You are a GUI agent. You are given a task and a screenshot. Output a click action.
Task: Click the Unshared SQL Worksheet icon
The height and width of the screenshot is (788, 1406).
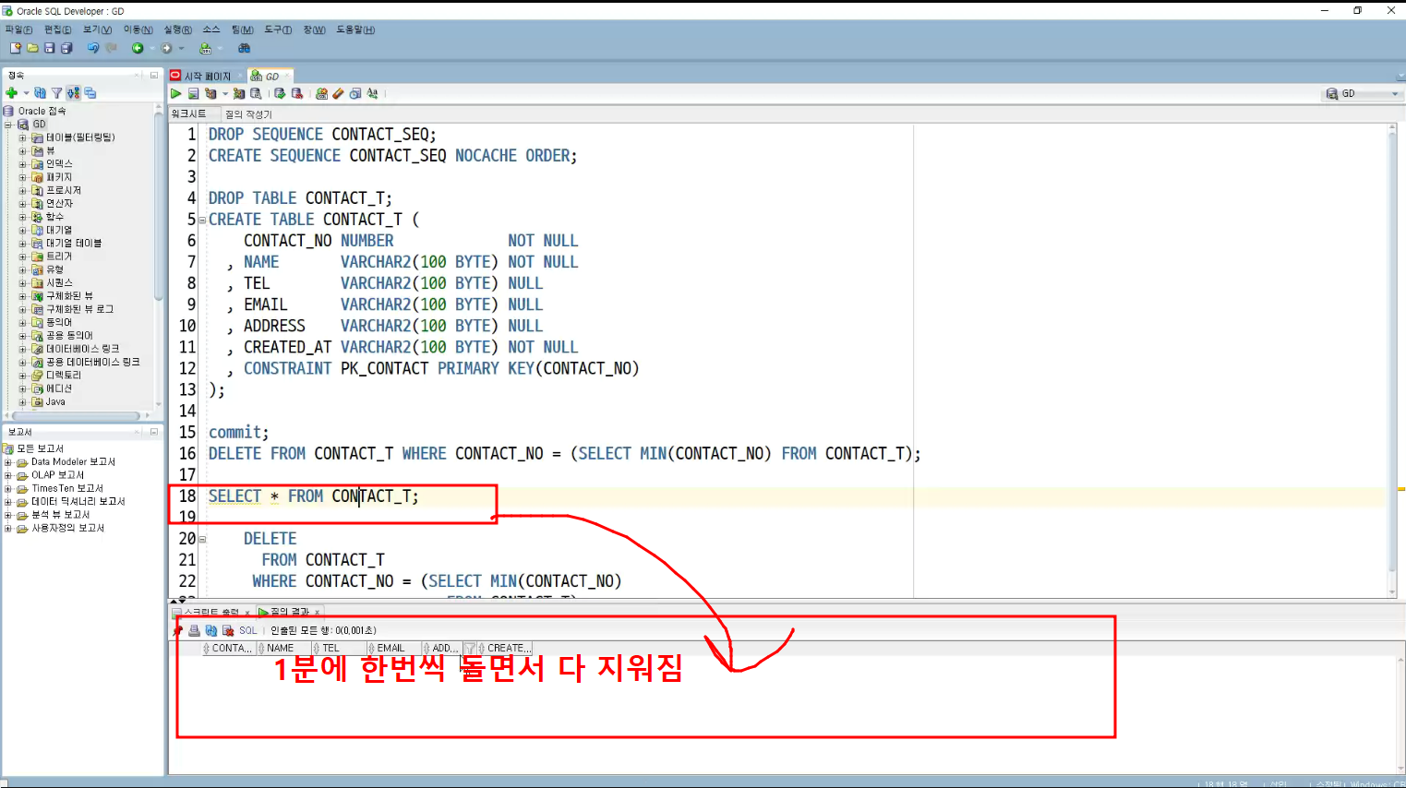[x=321, y=93]
